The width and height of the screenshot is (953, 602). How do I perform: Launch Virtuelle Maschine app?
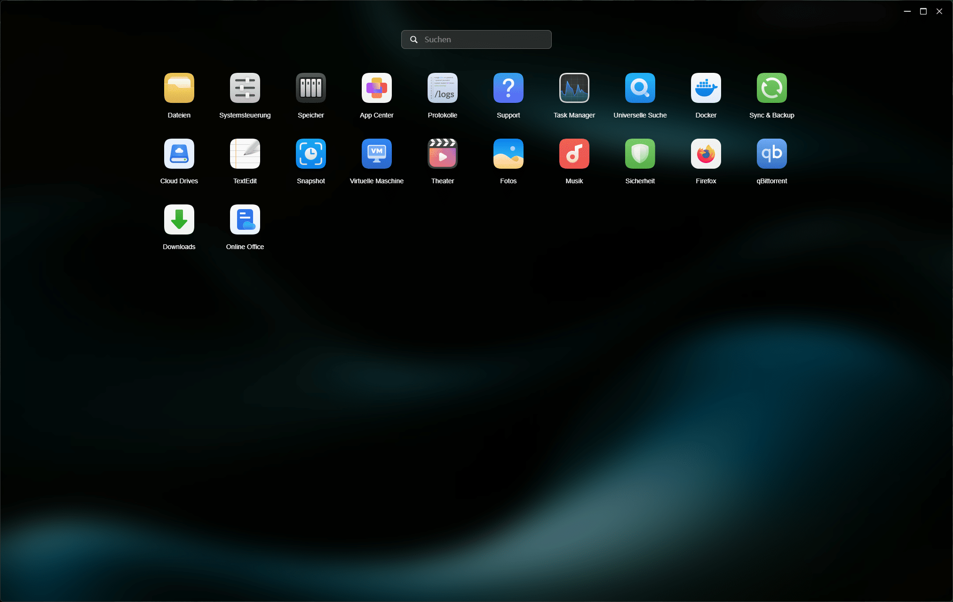376,154
